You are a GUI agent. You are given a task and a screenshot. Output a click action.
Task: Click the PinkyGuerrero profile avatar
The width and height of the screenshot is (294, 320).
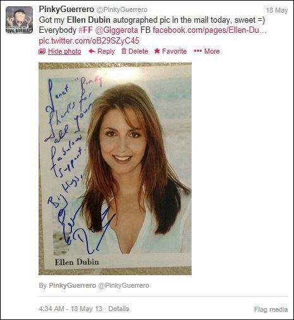pos(19,20)
